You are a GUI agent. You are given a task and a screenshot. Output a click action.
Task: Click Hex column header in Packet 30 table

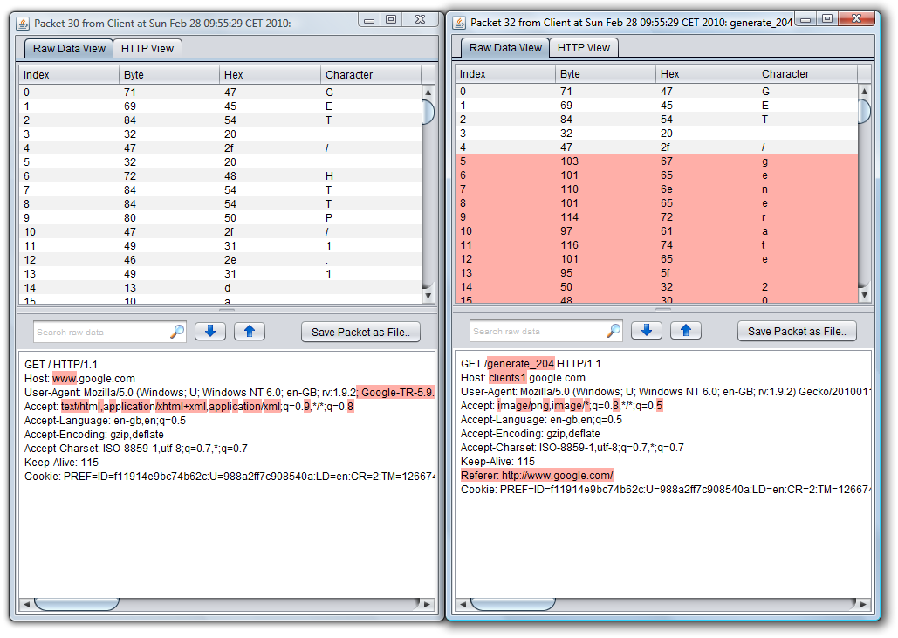tap(270, 75)
